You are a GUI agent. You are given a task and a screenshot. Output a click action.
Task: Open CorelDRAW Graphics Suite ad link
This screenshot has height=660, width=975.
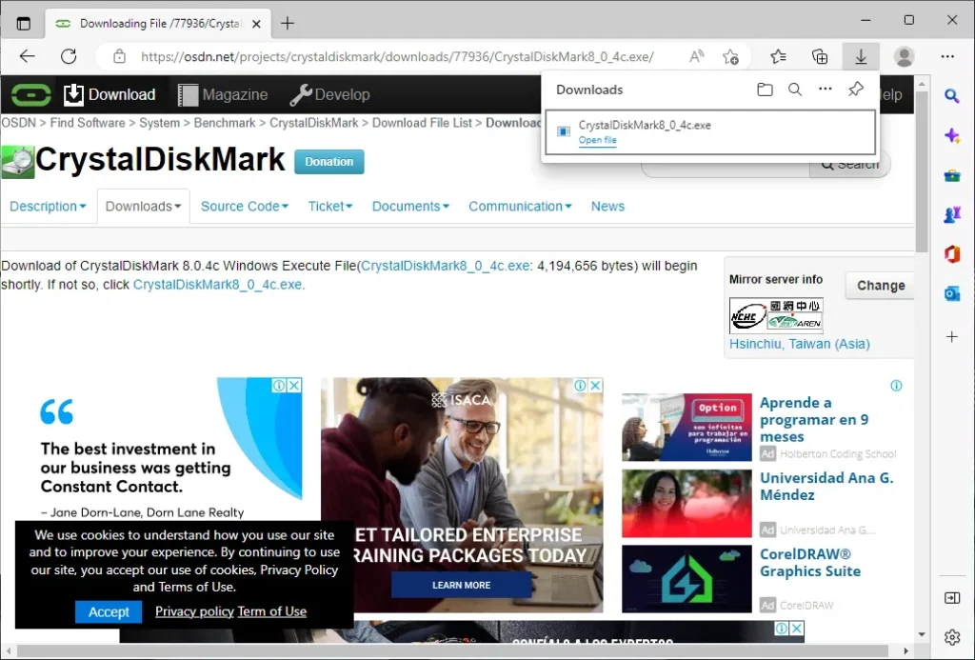tap(809, 563)
